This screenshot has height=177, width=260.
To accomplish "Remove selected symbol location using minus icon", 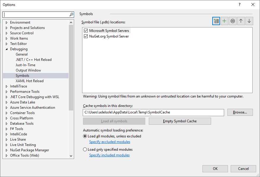I will pos(232,21).
